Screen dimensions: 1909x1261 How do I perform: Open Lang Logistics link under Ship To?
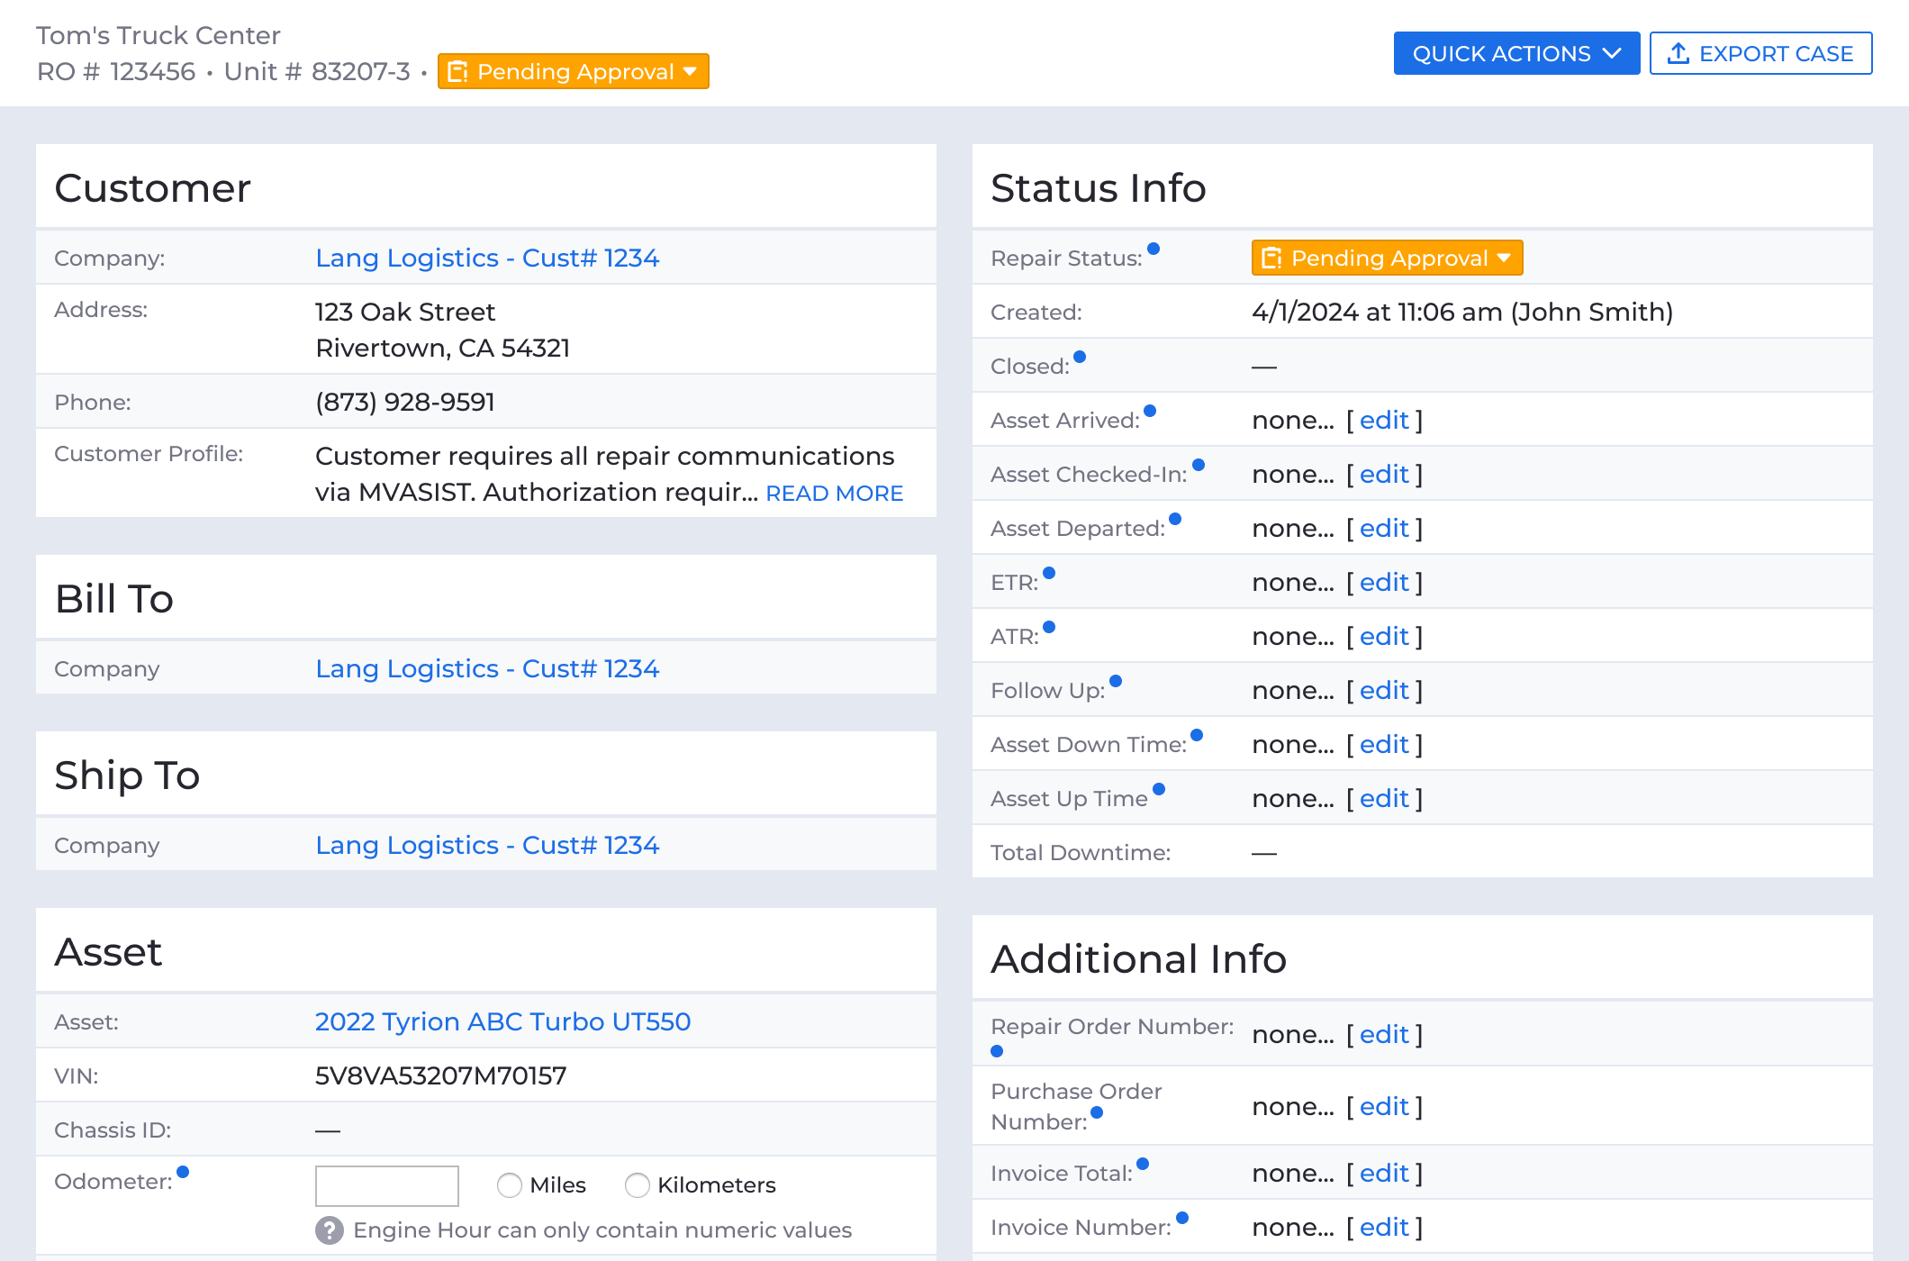pos(487,845)
